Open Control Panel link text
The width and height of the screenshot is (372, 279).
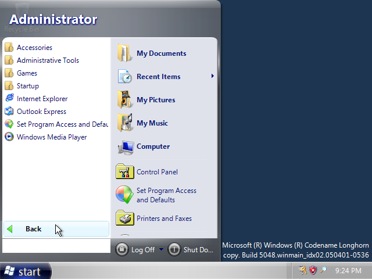[157, 172]
